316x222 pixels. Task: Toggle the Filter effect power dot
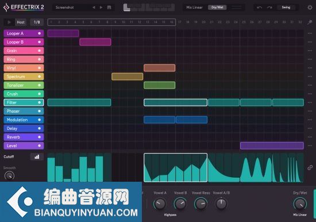[x=40, y=102]
